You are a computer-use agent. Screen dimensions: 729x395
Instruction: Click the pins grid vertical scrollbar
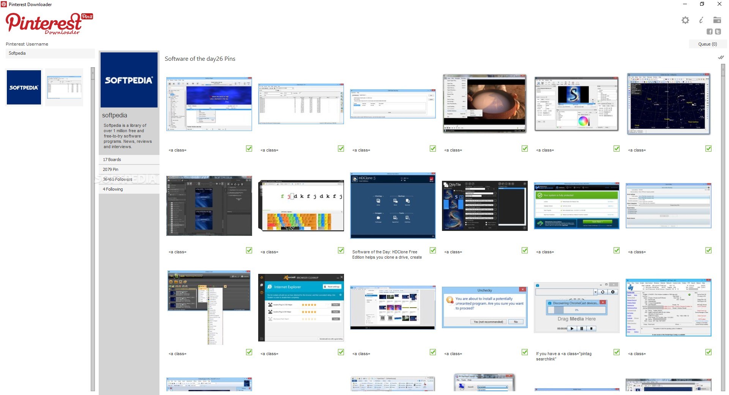723,227
